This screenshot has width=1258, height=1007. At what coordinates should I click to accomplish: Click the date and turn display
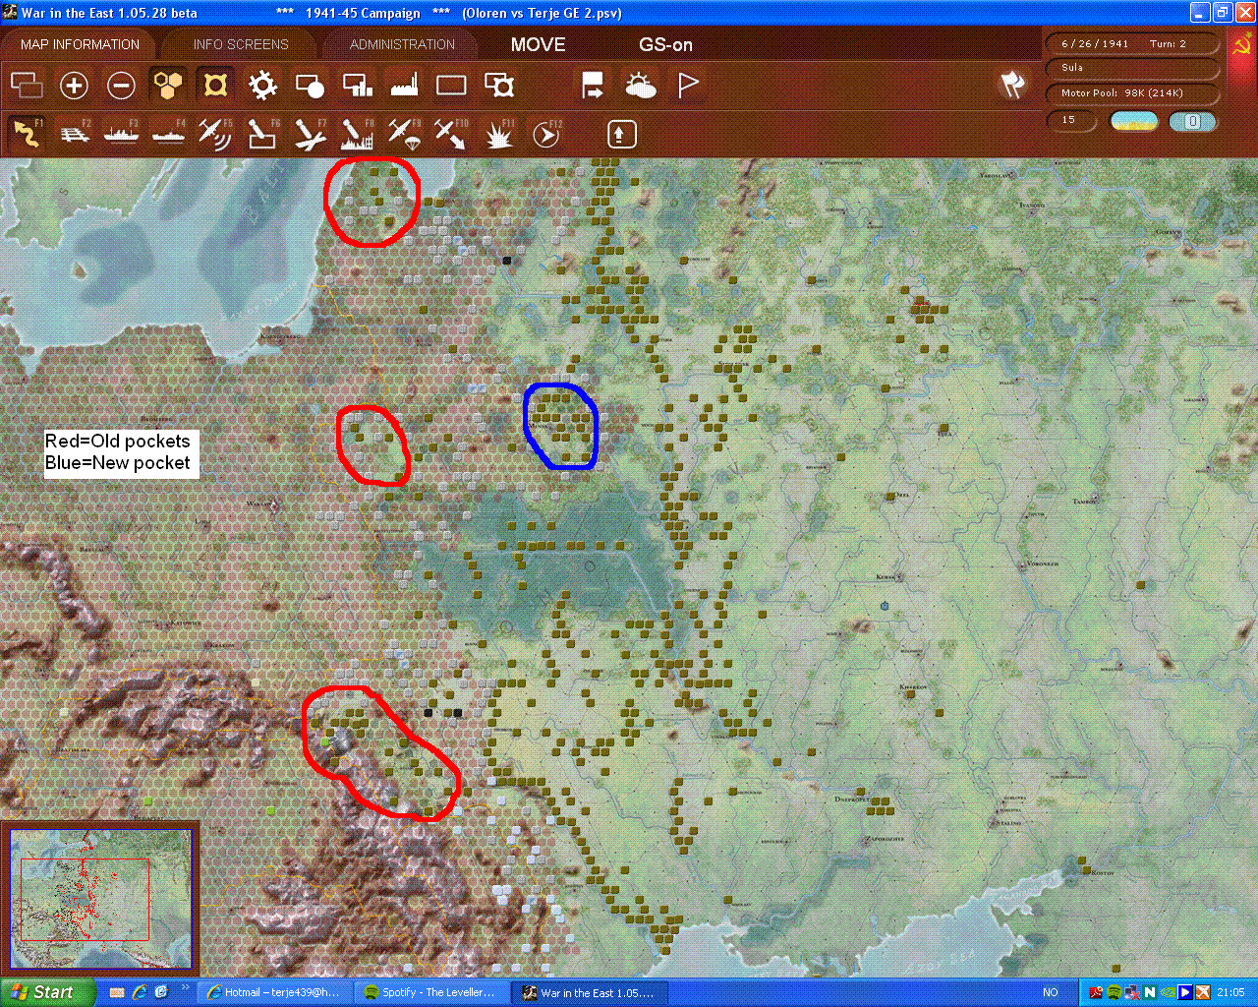pyautogui.click(x=1133, y=44)
